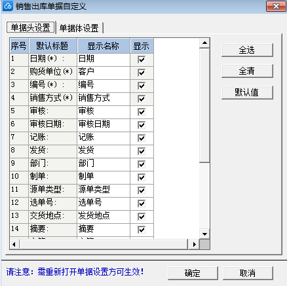Click the vertical scrollbar up arrow
Screen dimensions: 287x286
(x=204, y=43)
